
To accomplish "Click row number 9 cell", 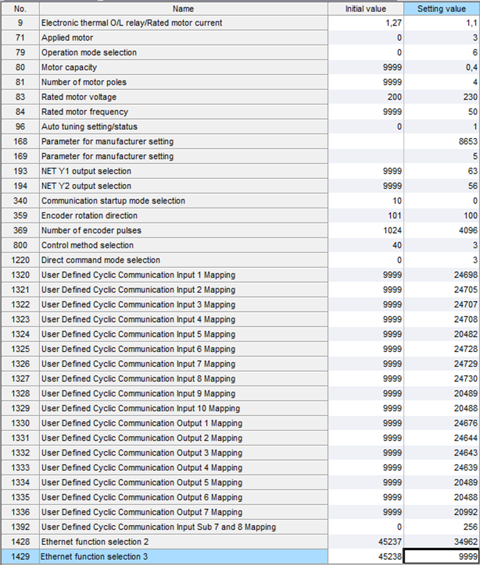I will (20, 23).
